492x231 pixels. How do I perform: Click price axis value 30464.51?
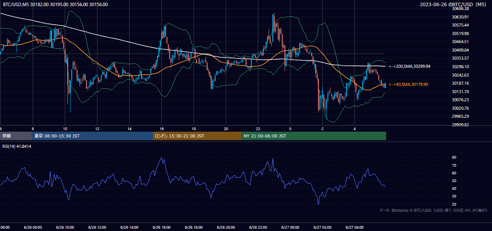tap(460, 42)
